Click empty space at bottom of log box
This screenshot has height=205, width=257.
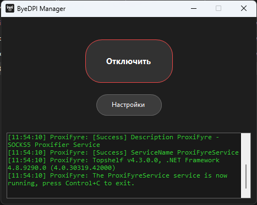[124, 192]
